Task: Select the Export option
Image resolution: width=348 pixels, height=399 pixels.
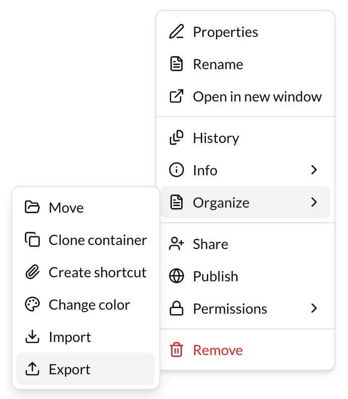Action: click(70, 370)
